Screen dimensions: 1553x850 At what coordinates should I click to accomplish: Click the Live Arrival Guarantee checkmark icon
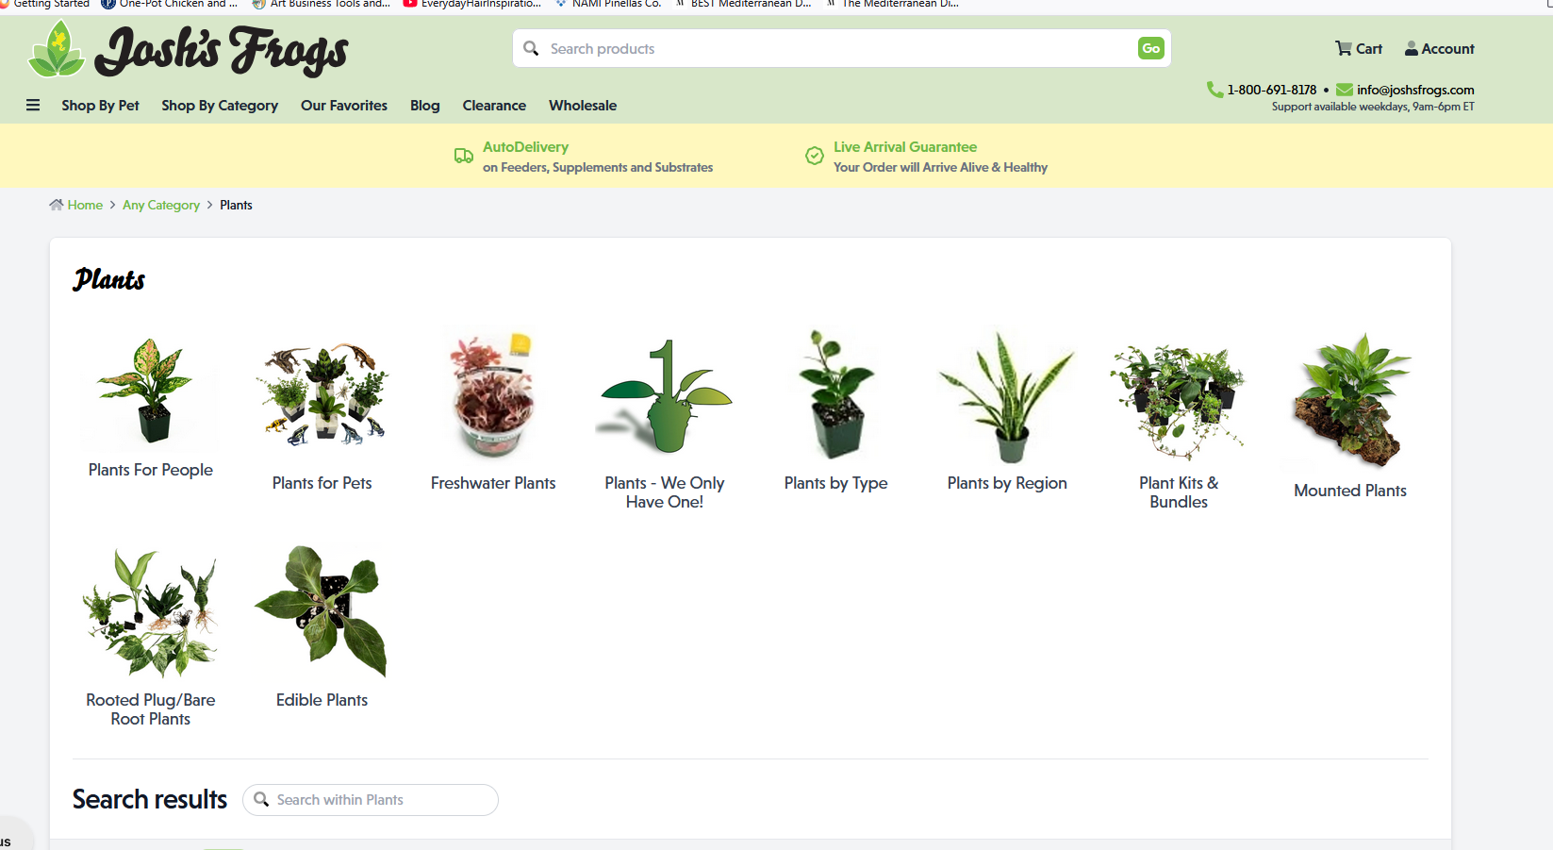tap(815, 156)
